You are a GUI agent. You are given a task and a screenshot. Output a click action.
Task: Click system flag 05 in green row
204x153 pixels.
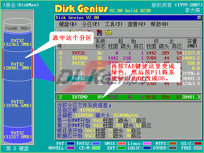100,97
